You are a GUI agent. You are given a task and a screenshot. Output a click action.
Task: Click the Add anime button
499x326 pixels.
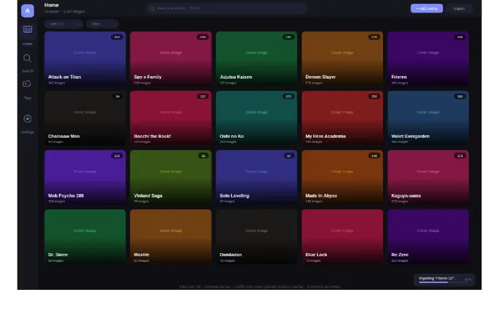click(427, 8)
